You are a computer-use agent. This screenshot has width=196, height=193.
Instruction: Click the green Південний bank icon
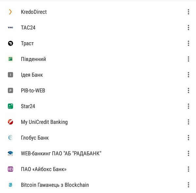10,59
